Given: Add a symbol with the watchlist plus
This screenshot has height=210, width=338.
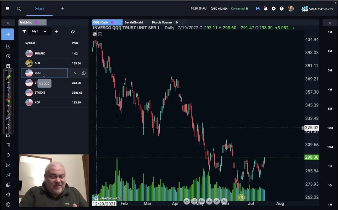Looking at the screenshot, I should click(x=56, y=31).
